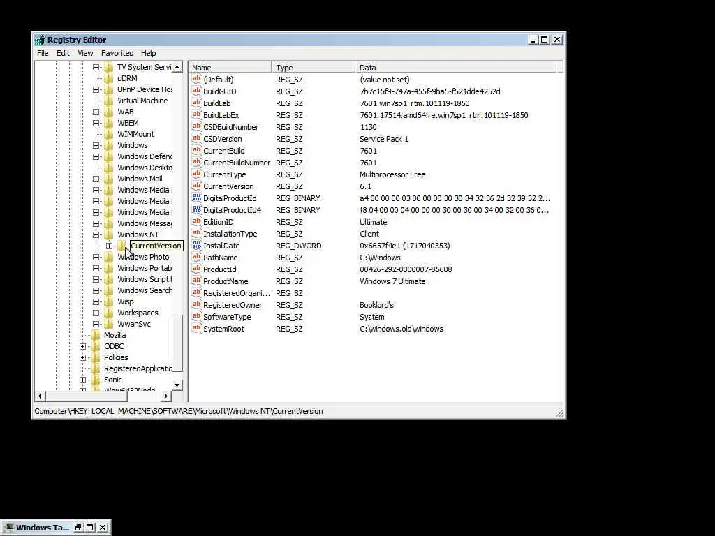
Task: Expand the WAB key
Action: click(96, 112)
